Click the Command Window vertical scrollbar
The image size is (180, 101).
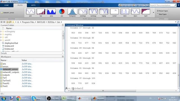tap(179, 75)
